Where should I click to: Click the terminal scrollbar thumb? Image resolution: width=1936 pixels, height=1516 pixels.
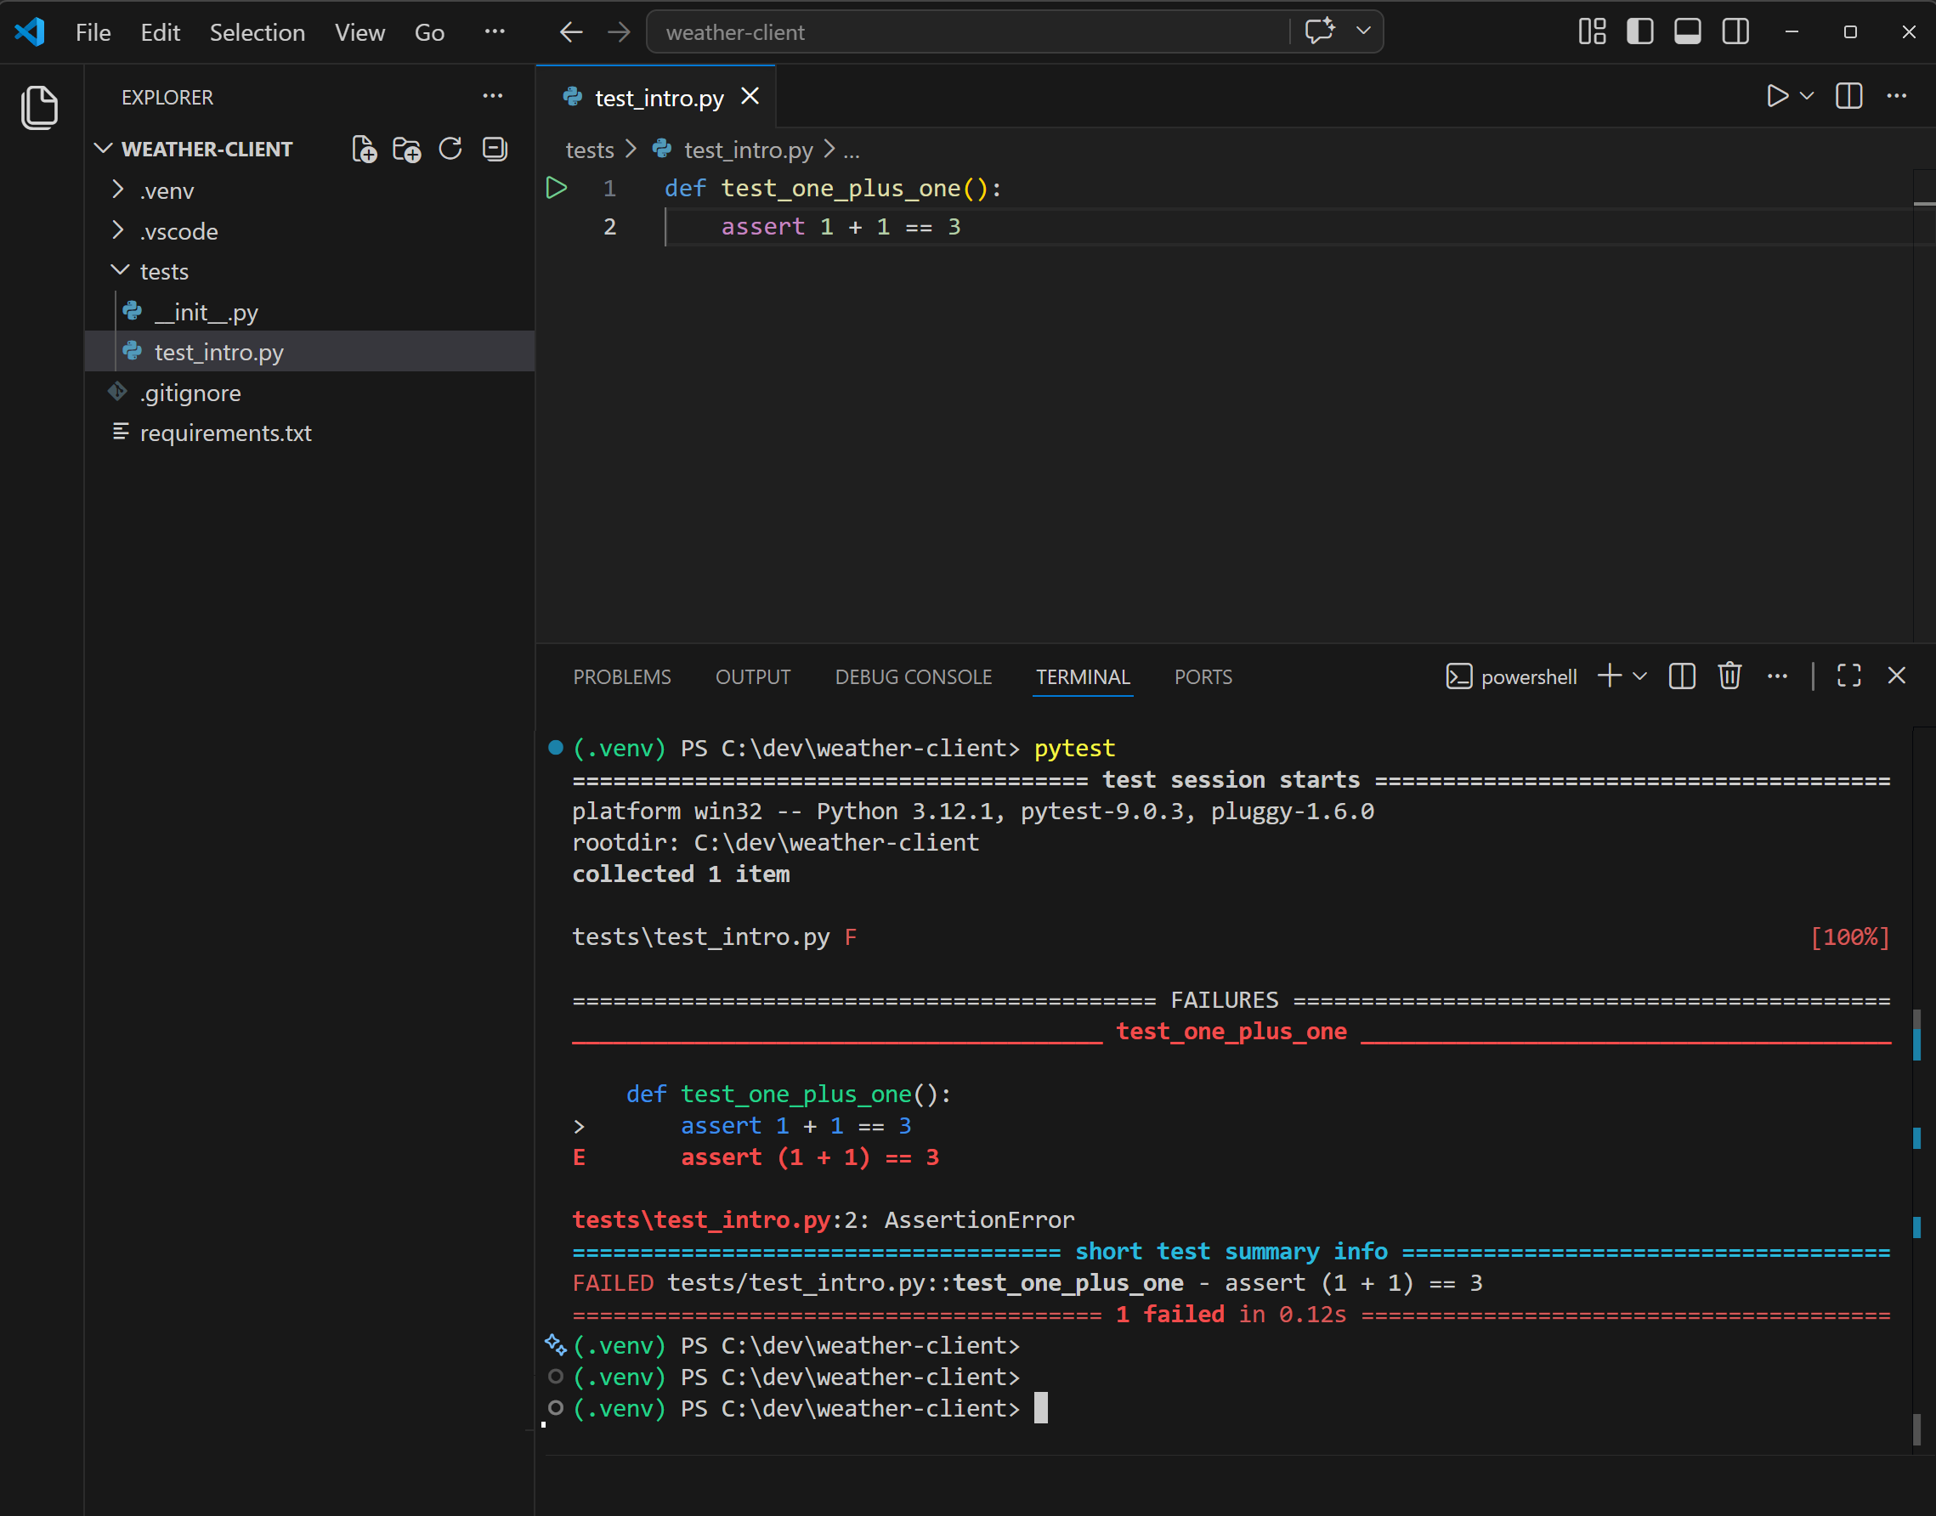point(1916,1429)
